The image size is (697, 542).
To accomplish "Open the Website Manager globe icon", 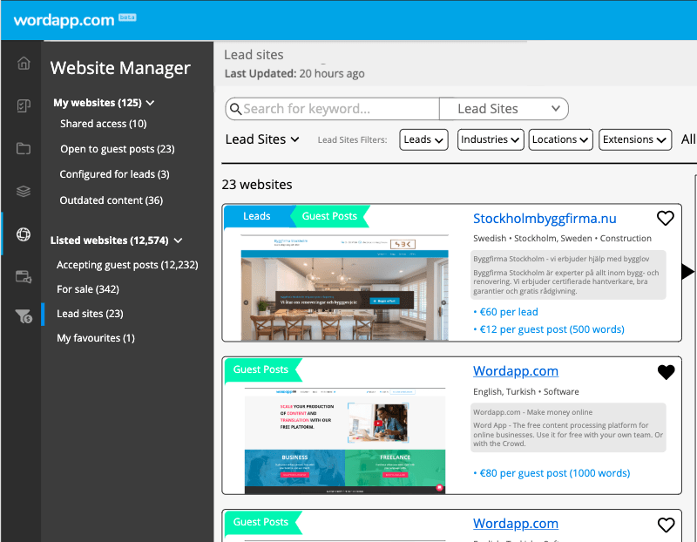I will coord(24,234).
